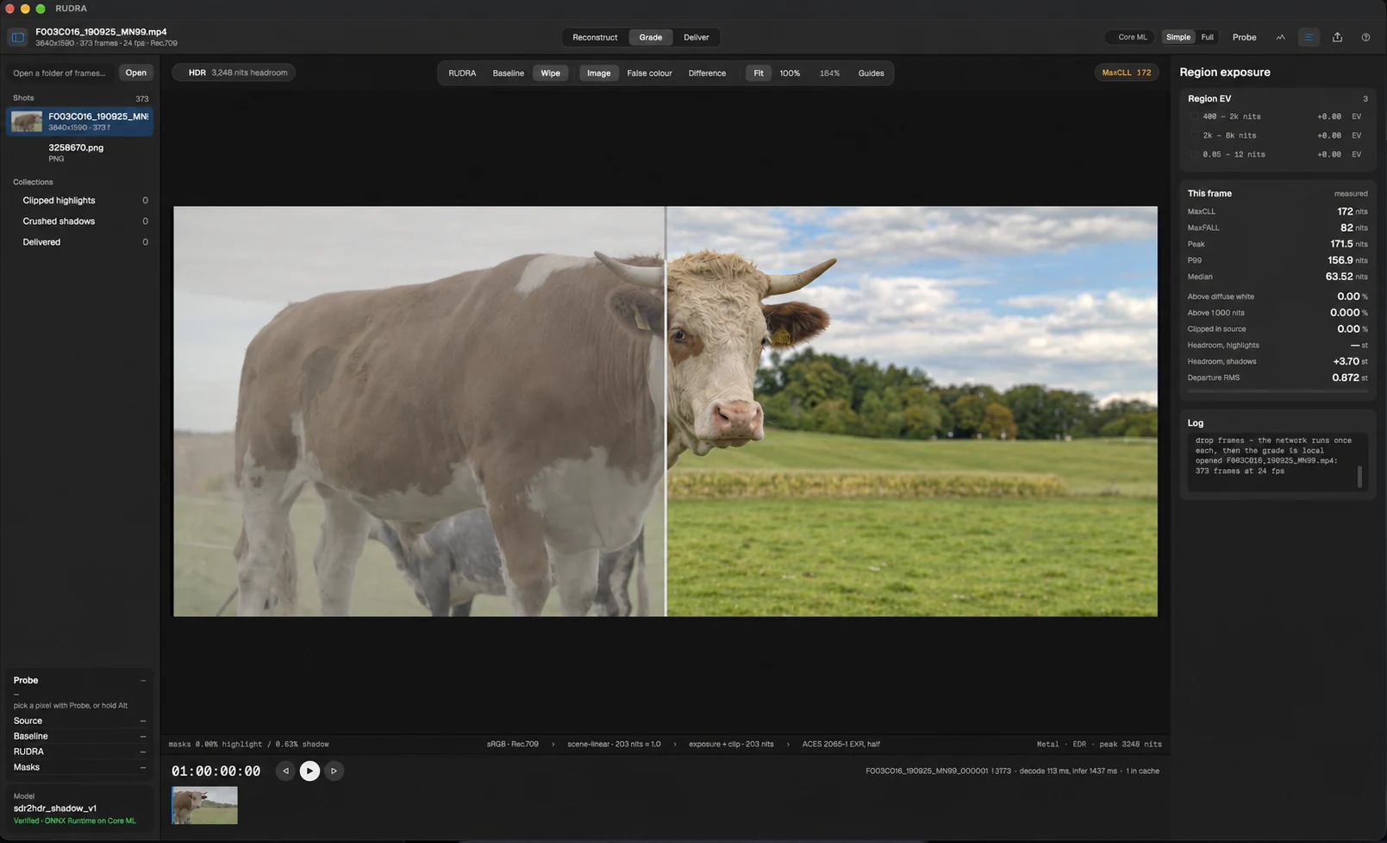Enable the 0.05 – 12 nits region checkbox
1387x843 pixels.
[x=1194, y=154]
